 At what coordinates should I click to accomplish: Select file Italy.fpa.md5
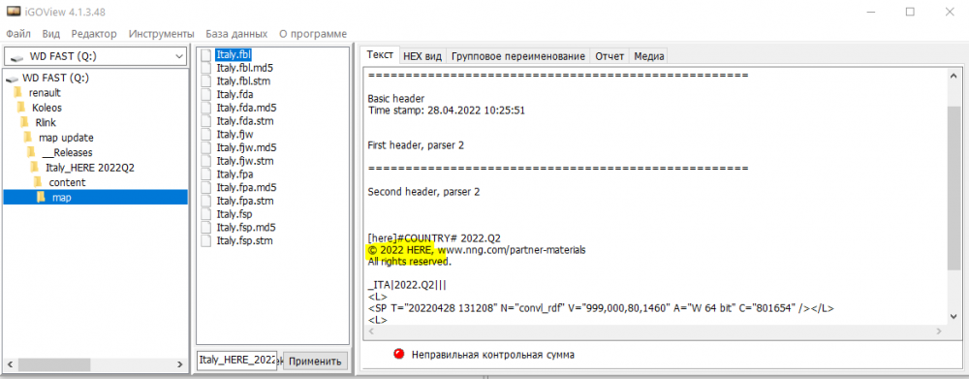[x=246, y=187]
